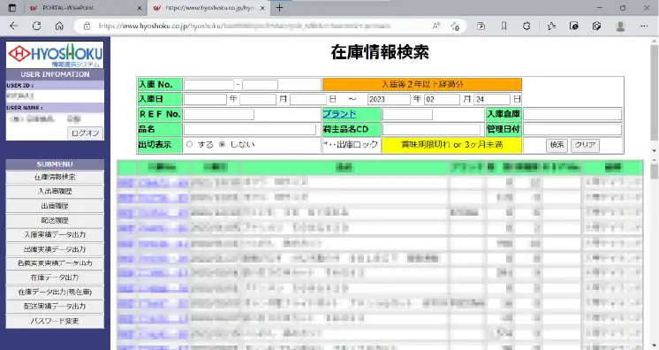659x350 pixels.
Task: Open the Favorites list icon
Action: (x=551, y=27)
